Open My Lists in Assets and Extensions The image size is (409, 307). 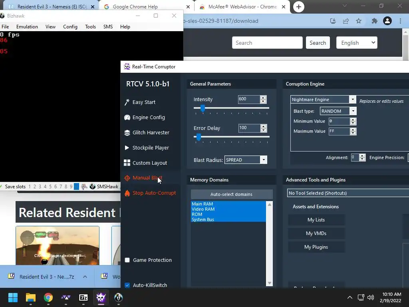coord(316,220)
